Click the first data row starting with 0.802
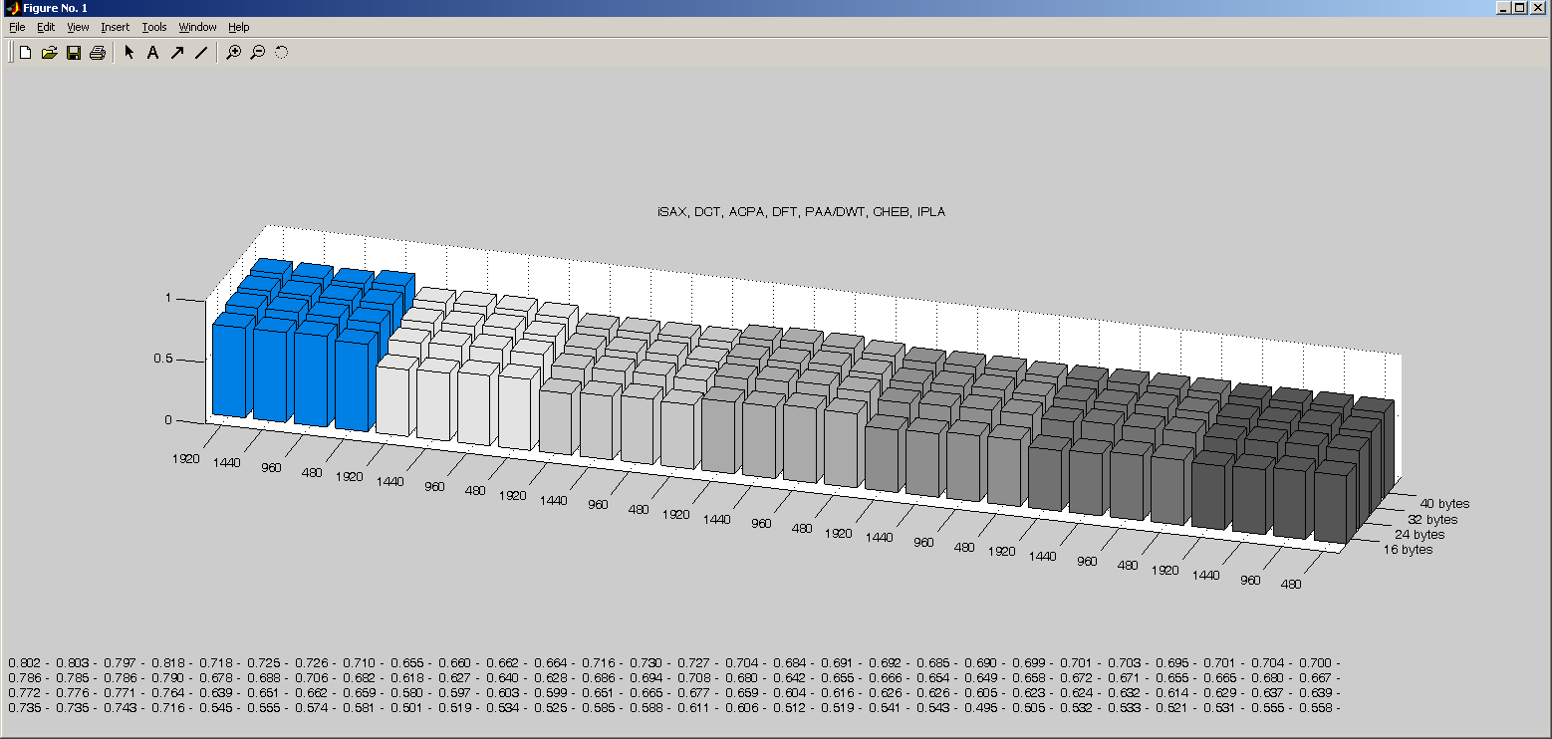Viewport: 1552px width, 739px height. click(673, 662)
